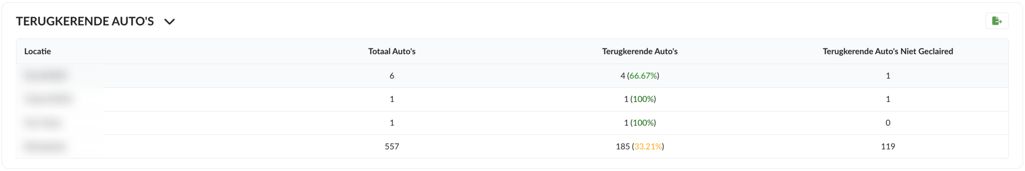Click the not-cleared value 1 in first row
1025x171 pixels.
887,75
